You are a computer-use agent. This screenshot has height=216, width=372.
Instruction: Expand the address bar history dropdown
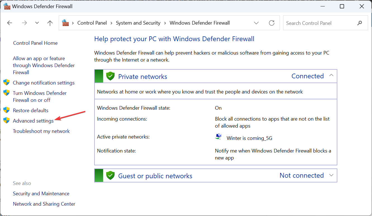tap(256, 23)
